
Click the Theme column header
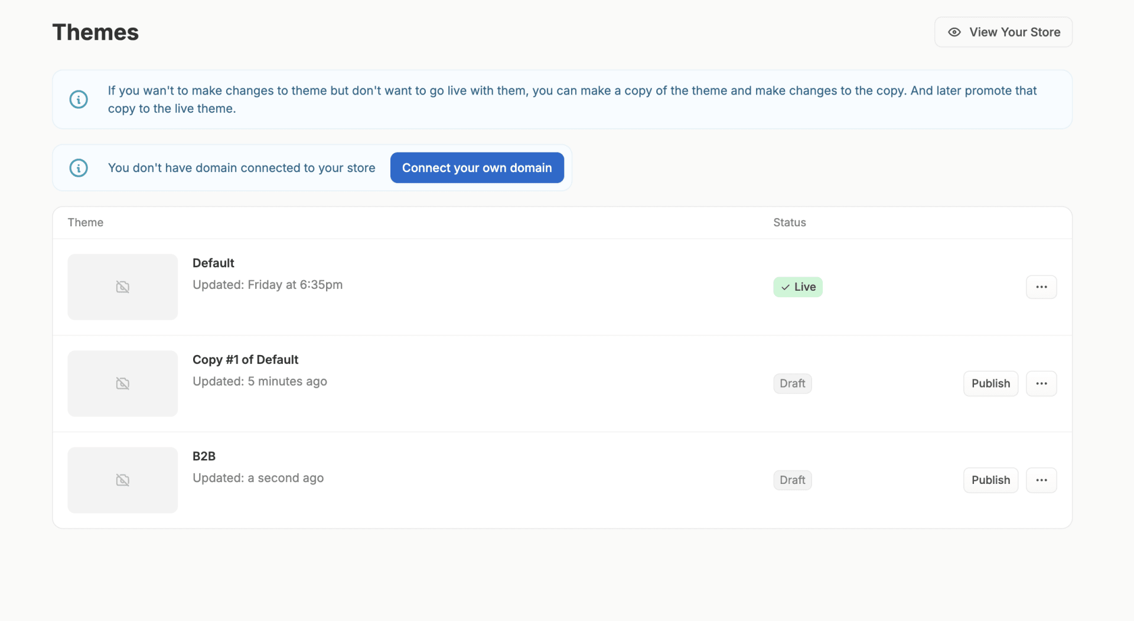[86, 223]
